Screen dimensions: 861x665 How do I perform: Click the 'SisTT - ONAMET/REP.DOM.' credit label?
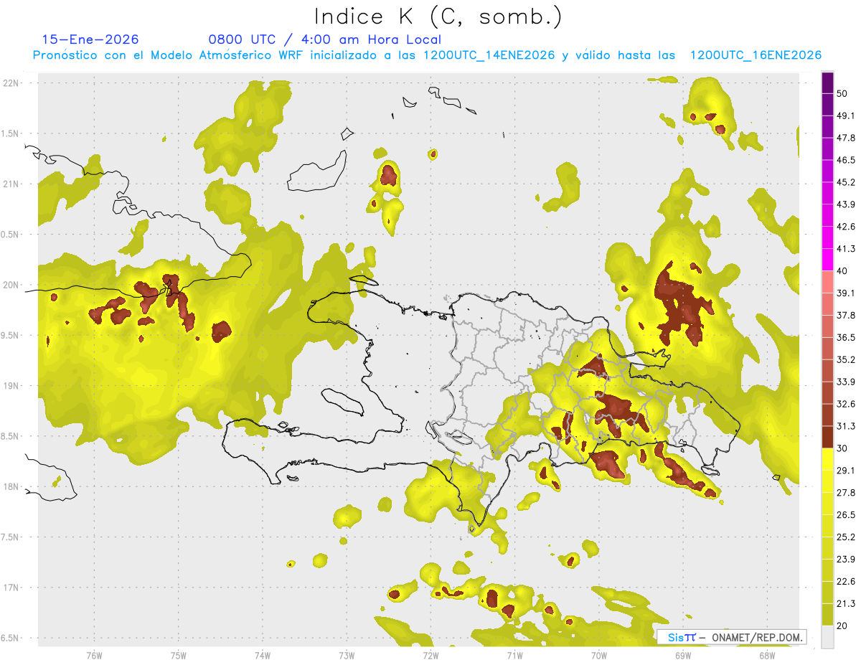tap(731, 637)
